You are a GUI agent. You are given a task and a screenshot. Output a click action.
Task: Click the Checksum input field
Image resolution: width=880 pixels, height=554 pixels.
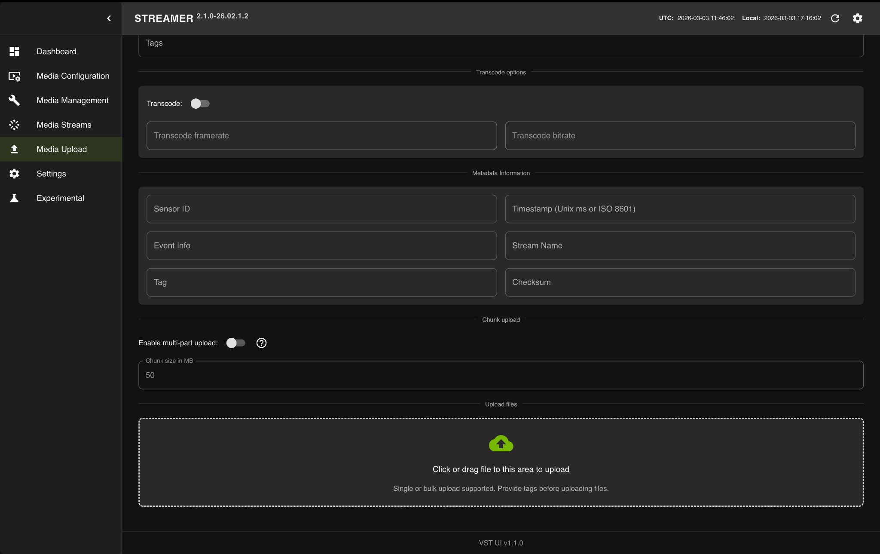click(680, 282)
